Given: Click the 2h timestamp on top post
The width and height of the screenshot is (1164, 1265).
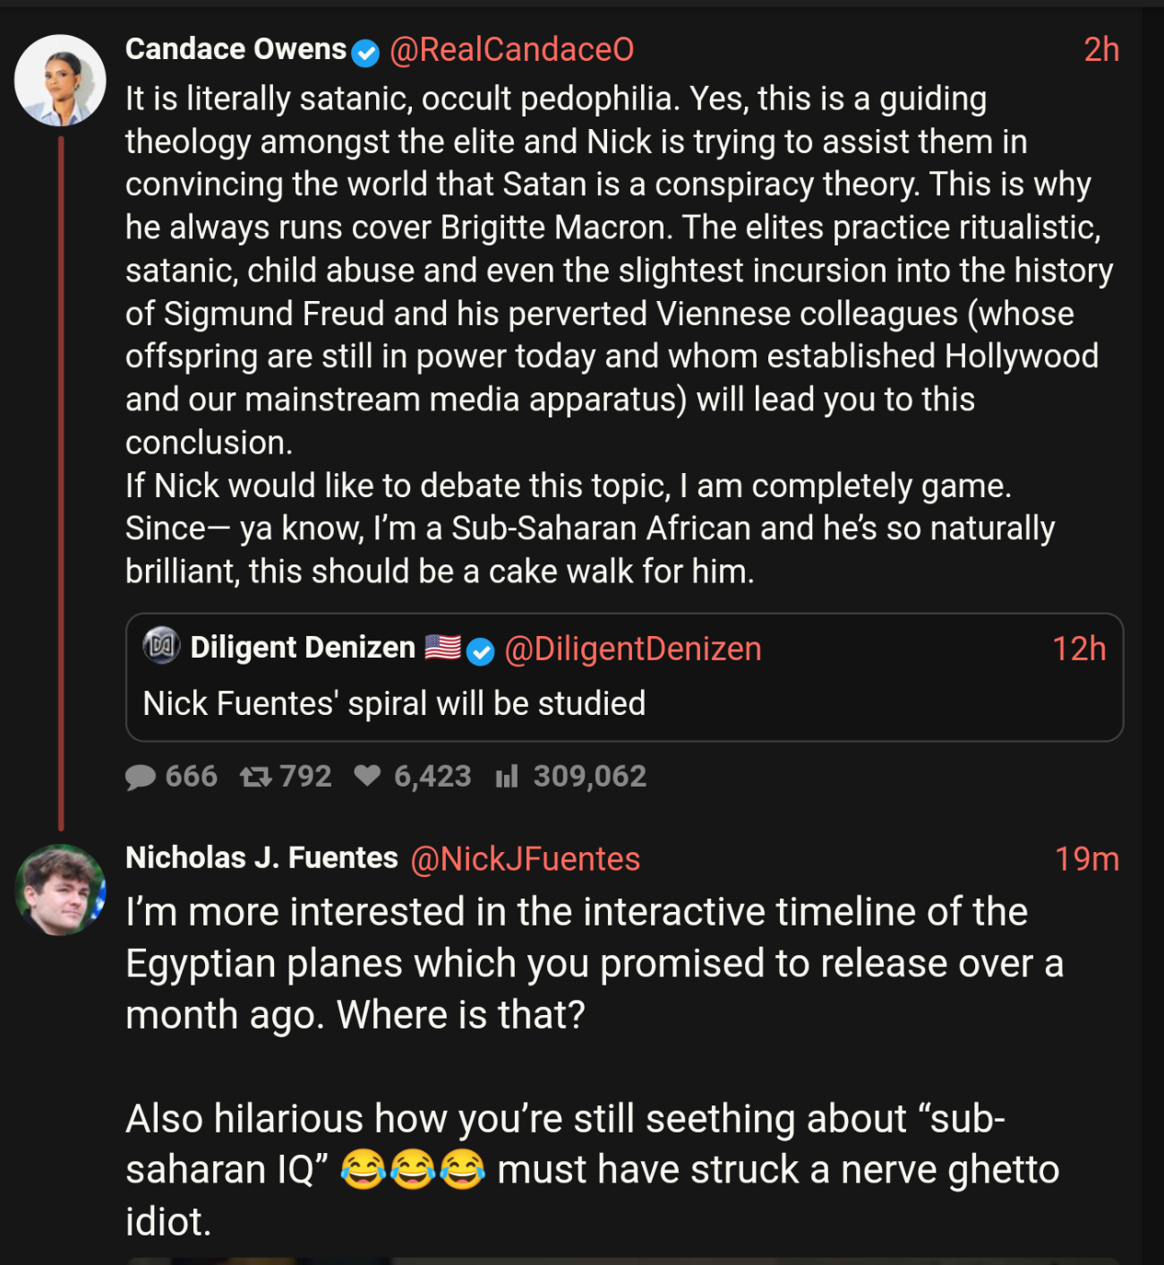Looking at the screenshot, I should pyautogui.click(x=1100, y=50).
